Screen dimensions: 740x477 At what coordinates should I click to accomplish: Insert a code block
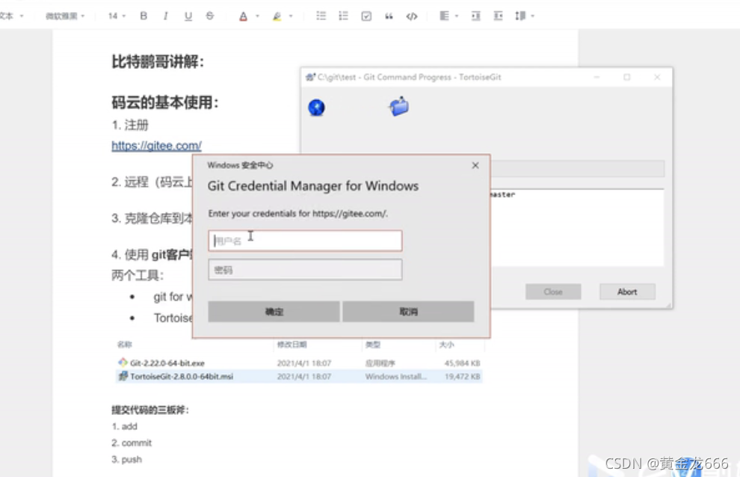pyautogui.click(x=412, y=16)
